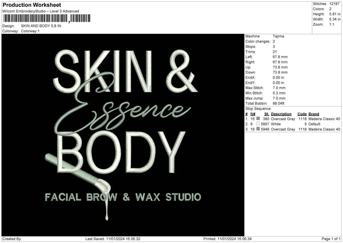The image size is (343, 243).
Task: Select the embroidery design preview image
Action: (123, 135)
